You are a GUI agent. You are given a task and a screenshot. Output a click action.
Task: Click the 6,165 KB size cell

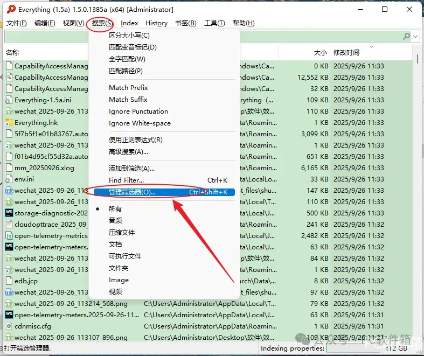click(315, 168)
